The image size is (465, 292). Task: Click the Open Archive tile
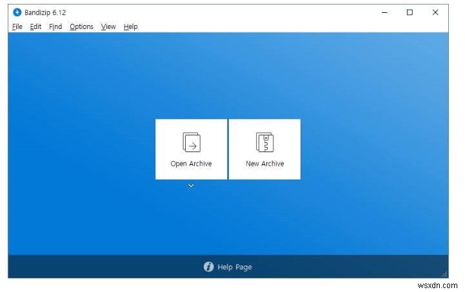click(x=191, y=149)
